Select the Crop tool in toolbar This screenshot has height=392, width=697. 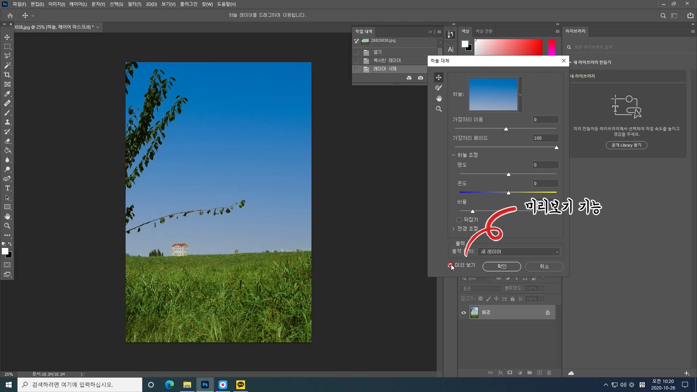(x=7, y=75)
